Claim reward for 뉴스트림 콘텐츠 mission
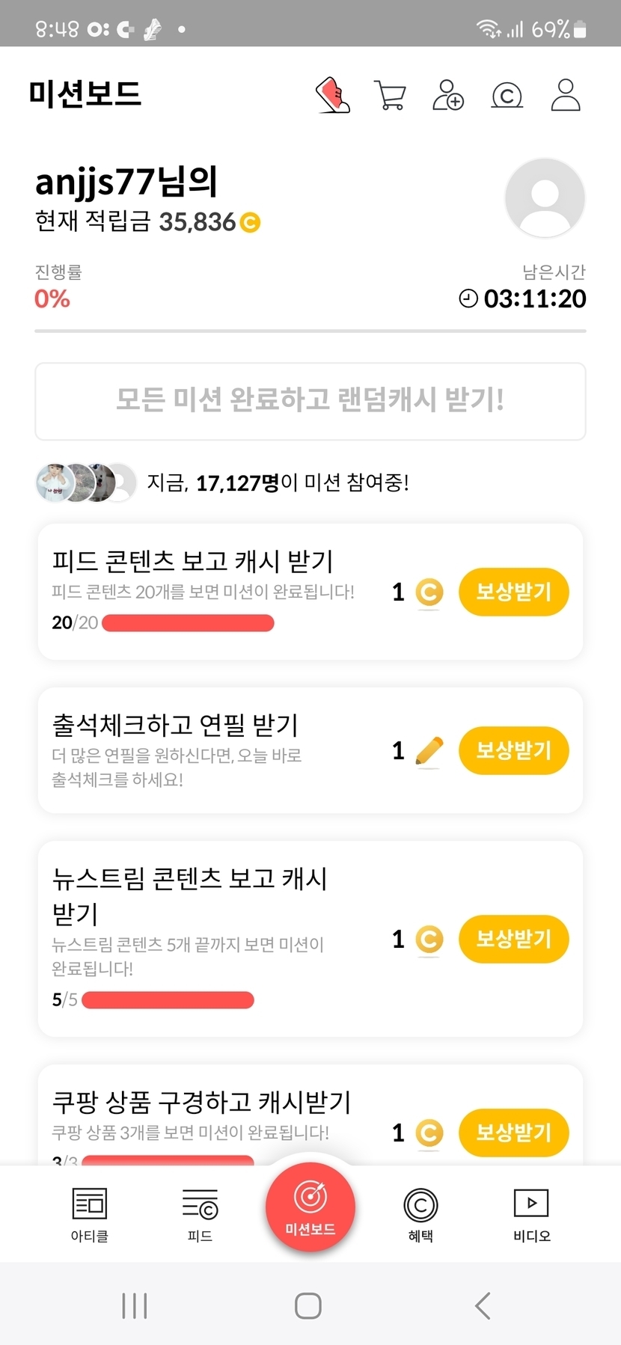The width and height of the screenshot is (621, 1345). (513, 939)
